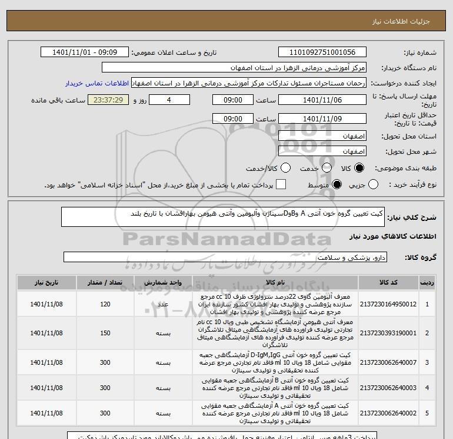Click the row 2 anti-human reagent product name
The height and width of the screenshot is (439, 453).
275,334
